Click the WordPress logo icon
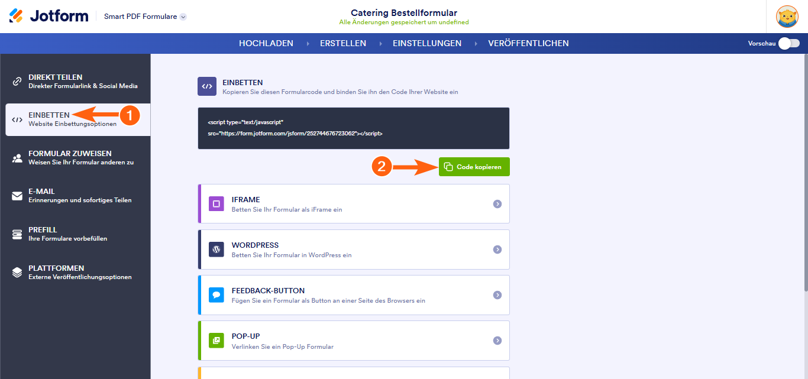The height and width of the screenshot is (379, 808). coord(216,250)
